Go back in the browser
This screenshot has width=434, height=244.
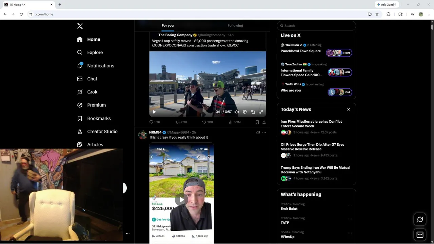pyautogui.click(x=5, y=14)
